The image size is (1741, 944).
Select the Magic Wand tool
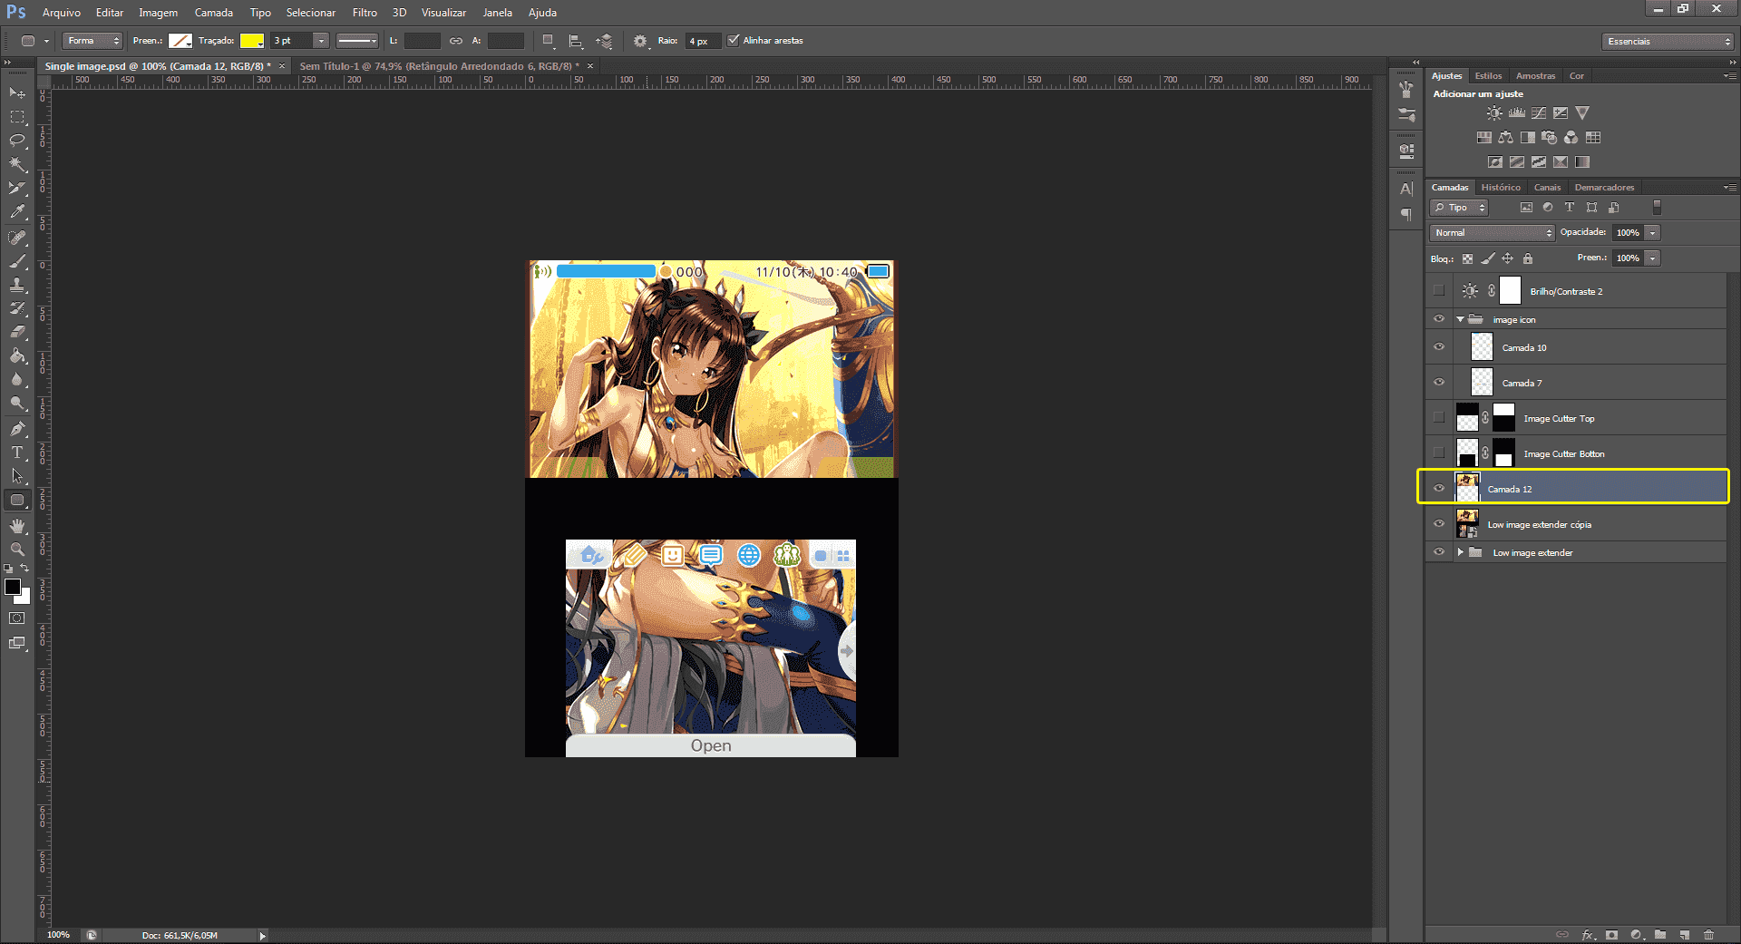[17, 164]
